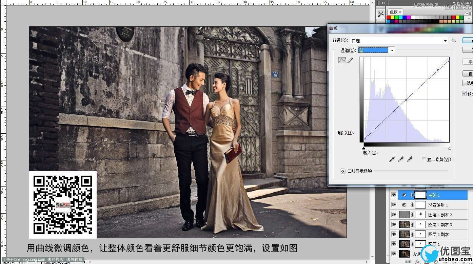This screenshot has width=473, height=264.
Task: Open the 预设 preset dropdown
Action: 399,41
